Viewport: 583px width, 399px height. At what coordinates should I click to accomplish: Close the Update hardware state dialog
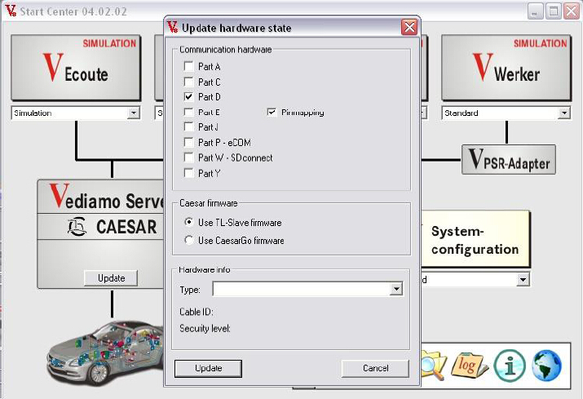[409, 28]
